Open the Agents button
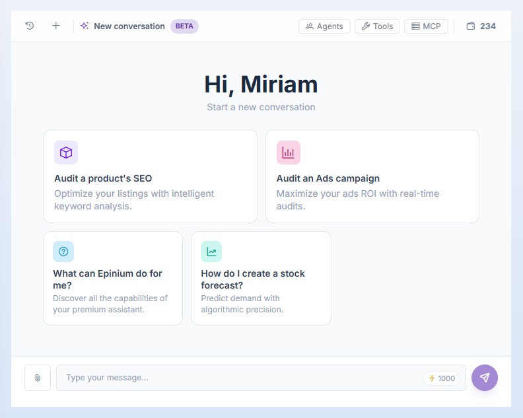The width and height of the screenshot is (523, 418). (x=324, y=26)
